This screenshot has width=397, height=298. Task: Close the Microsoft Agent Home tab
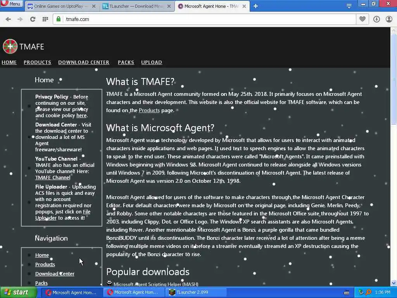pos(244,6)
